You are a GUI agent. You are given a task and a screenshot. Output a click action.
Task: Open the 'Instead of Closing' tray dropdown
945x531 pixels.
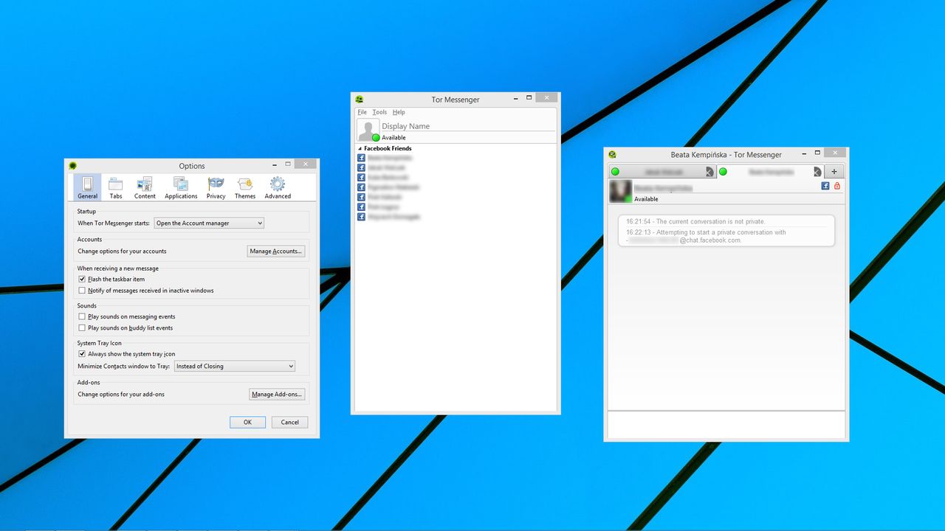[235, 366]
